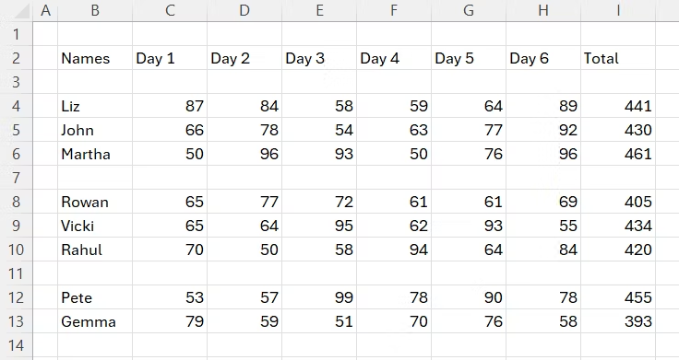This screenshot has height=360, width=679.
Task: Select the cell containing Martha
Action: pyautogui.click(x=95, y=154)
